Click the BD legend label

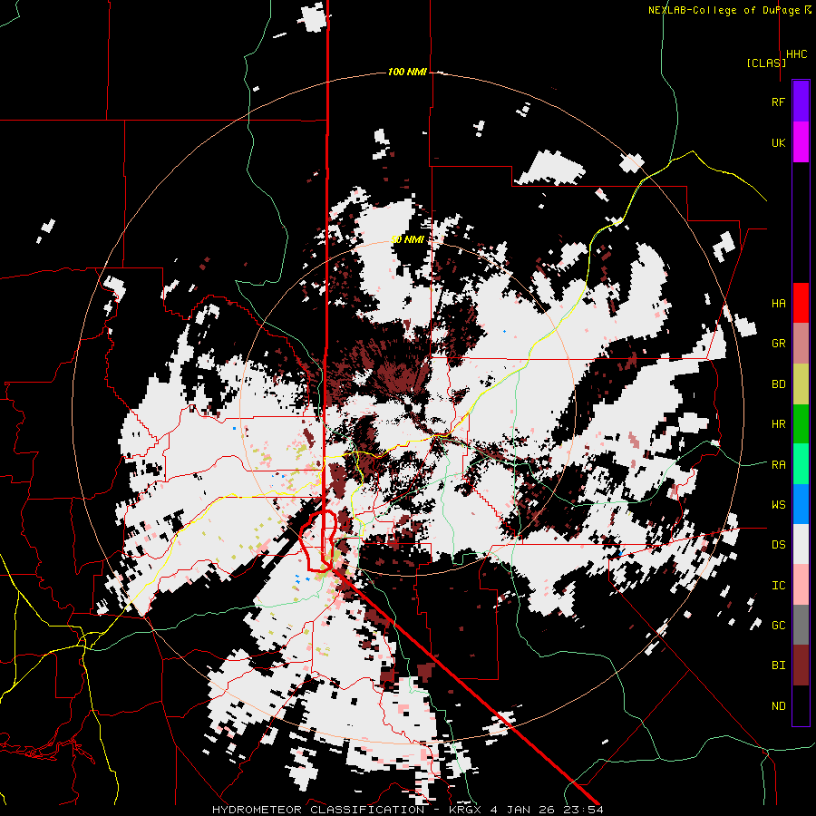(778, 384)
